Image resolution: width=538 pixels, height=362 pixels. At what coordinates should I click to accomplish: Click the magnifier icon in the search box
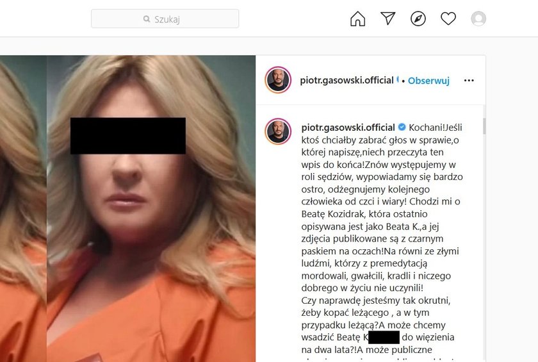point(147,19)
